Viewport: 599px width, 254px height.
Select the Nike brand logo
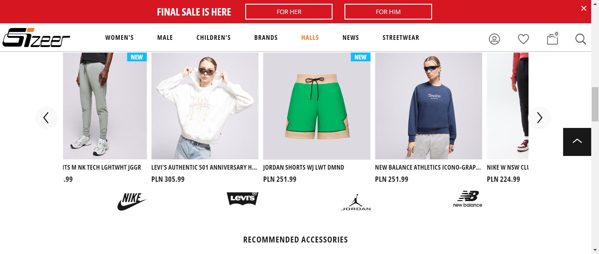132,201
